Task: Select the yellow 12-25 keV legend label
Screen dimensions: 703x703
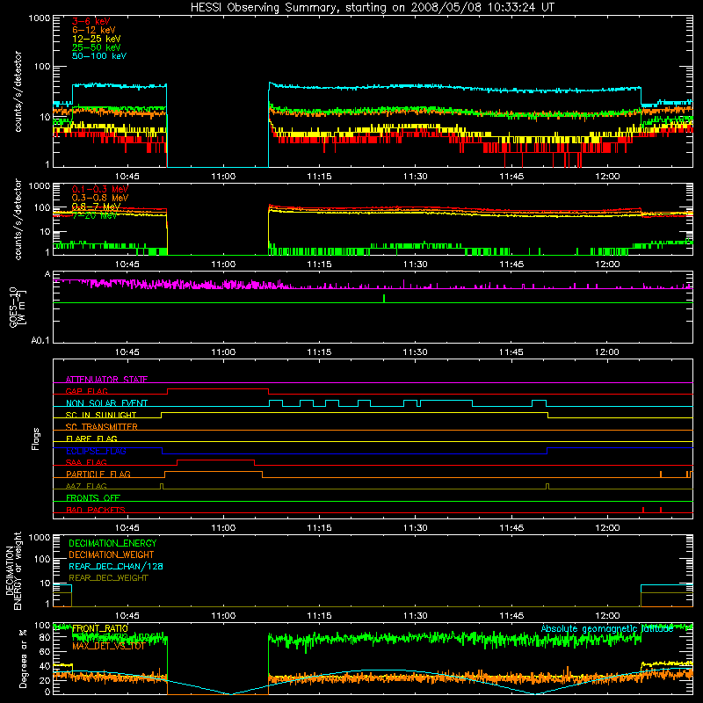Action: pyautogui.click(x=96, y=39)
